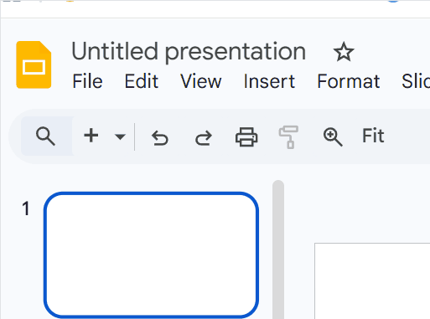Print the presentation

point(246,136)
